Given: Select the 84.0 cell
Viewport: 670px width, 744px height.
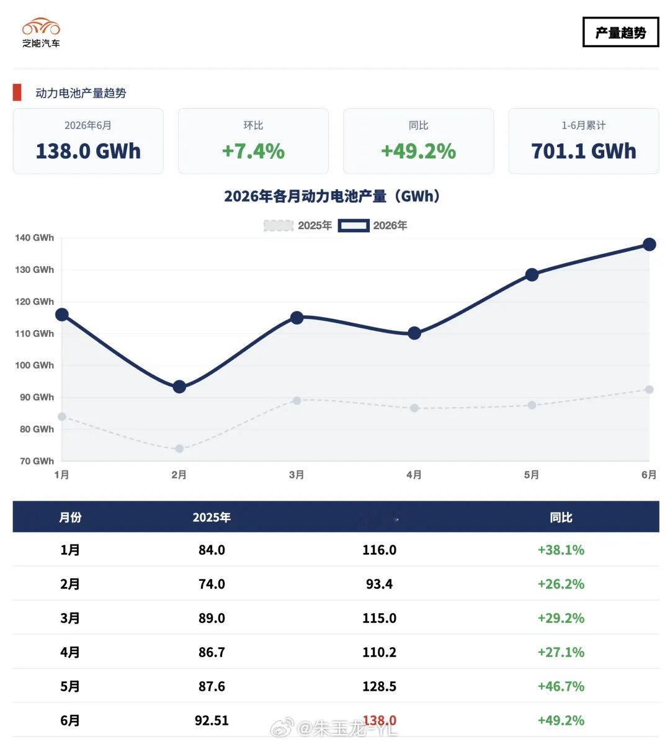Looking at the screenshot, I should click(x=212, y=550).
